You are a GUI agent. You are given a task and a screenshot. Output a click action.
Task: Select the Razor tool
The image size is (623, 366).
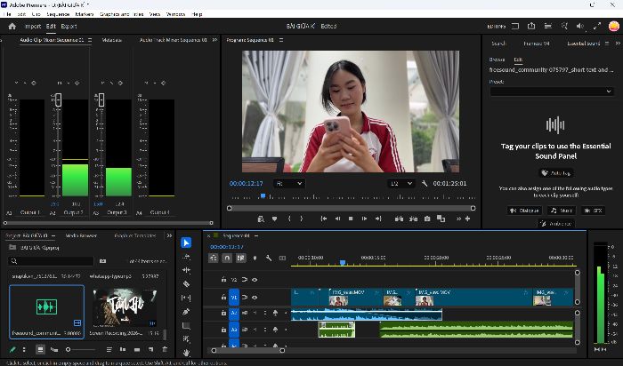[186, 284]
